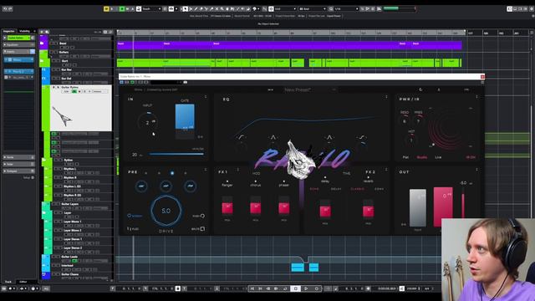Select the CONV reverb type tab
This screenshot has width=535, height=301.
(x=379, y=189)
